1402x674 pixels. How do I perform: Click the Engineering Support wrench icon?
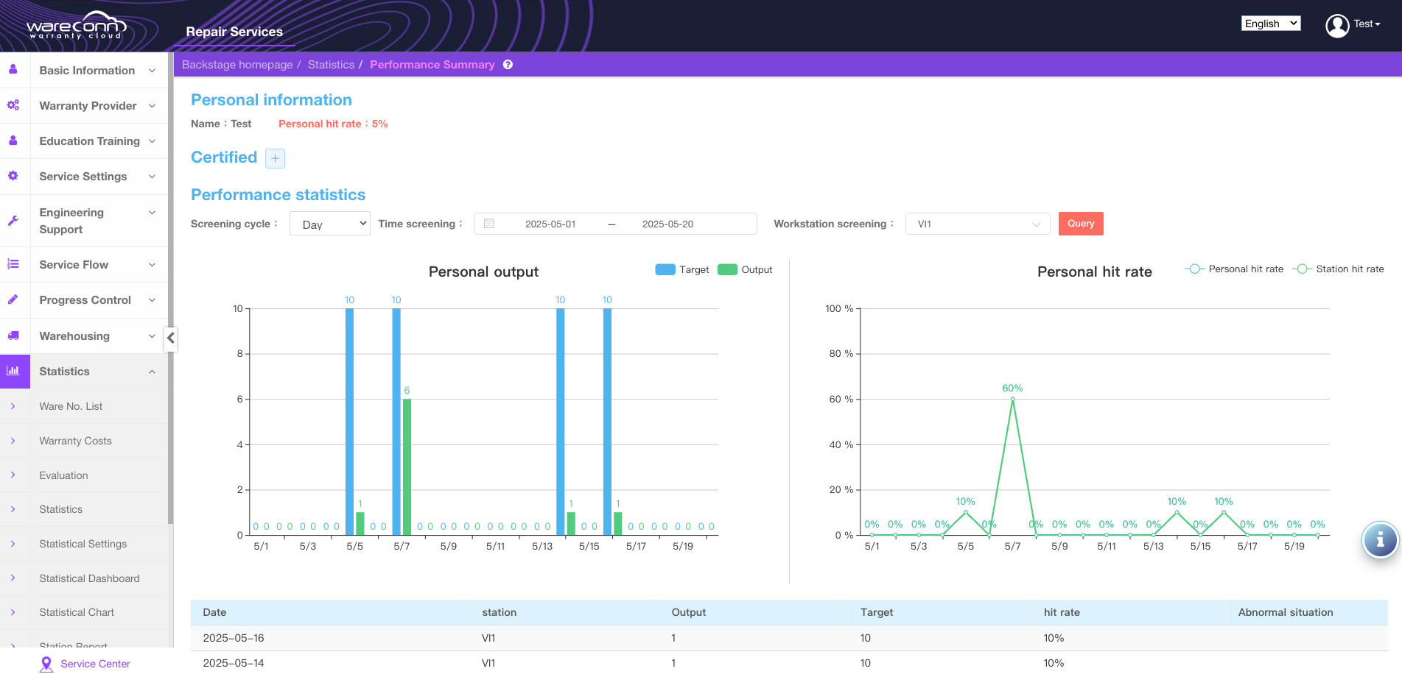coord(13,221)
